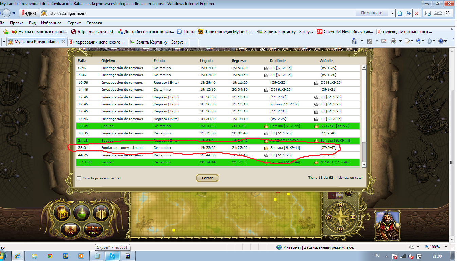Click the weather +28 widget

[x=442, y=13]
